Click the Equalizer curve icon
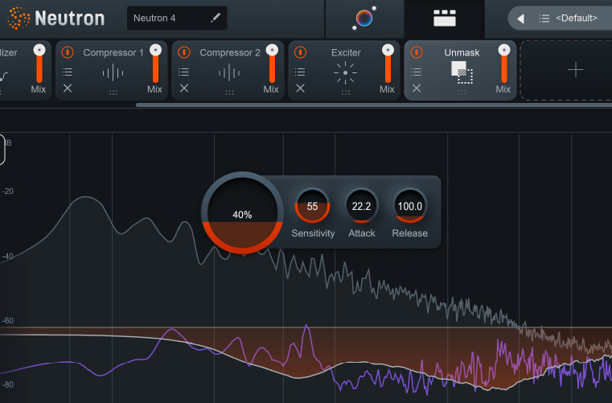 click(x=4, y=76)
